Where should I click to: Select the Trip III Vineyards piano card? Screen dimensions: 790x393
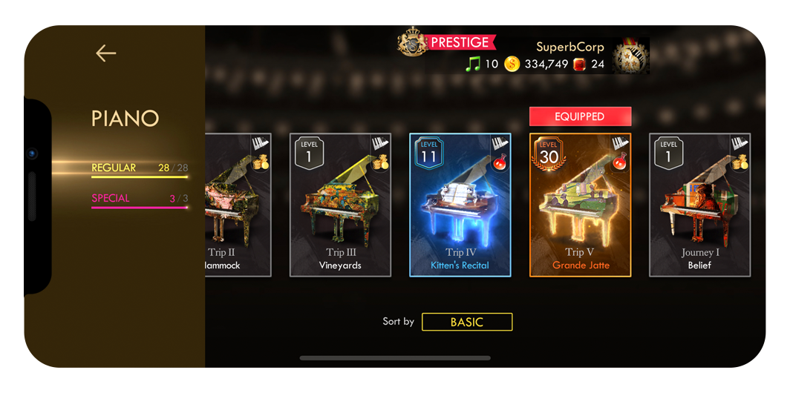pos(341,205)
